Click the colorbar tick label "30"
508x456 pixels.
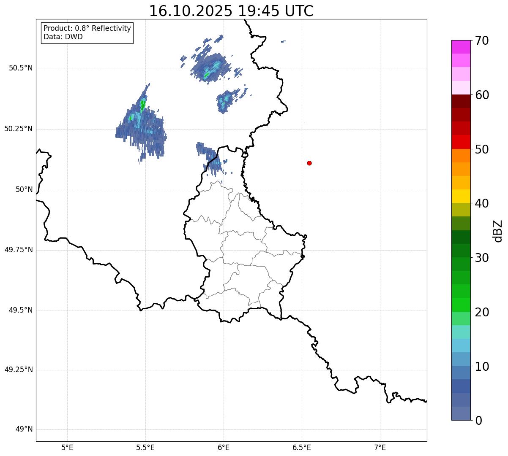(x=482, y=258)
